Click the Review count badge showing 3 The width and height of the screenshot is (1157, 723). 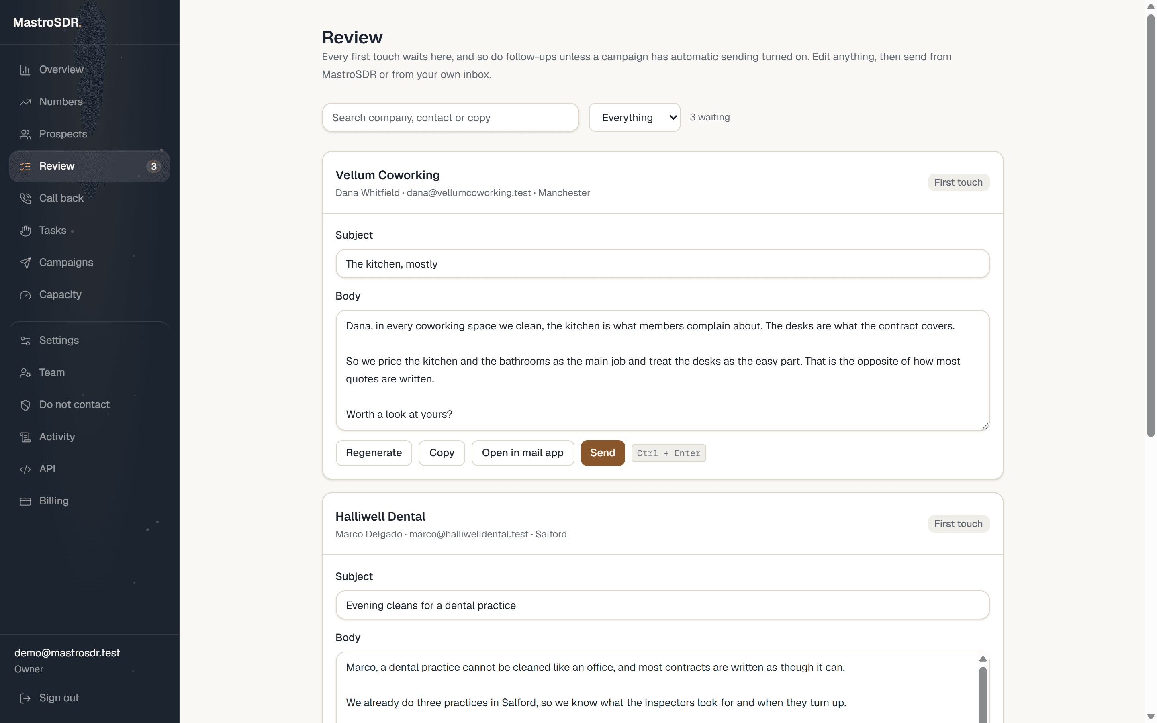pyautogui.click(x=153, y=166)
